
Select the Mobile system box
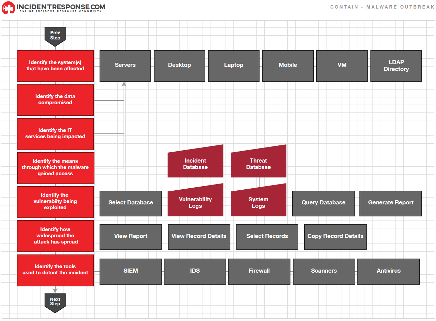288,66
